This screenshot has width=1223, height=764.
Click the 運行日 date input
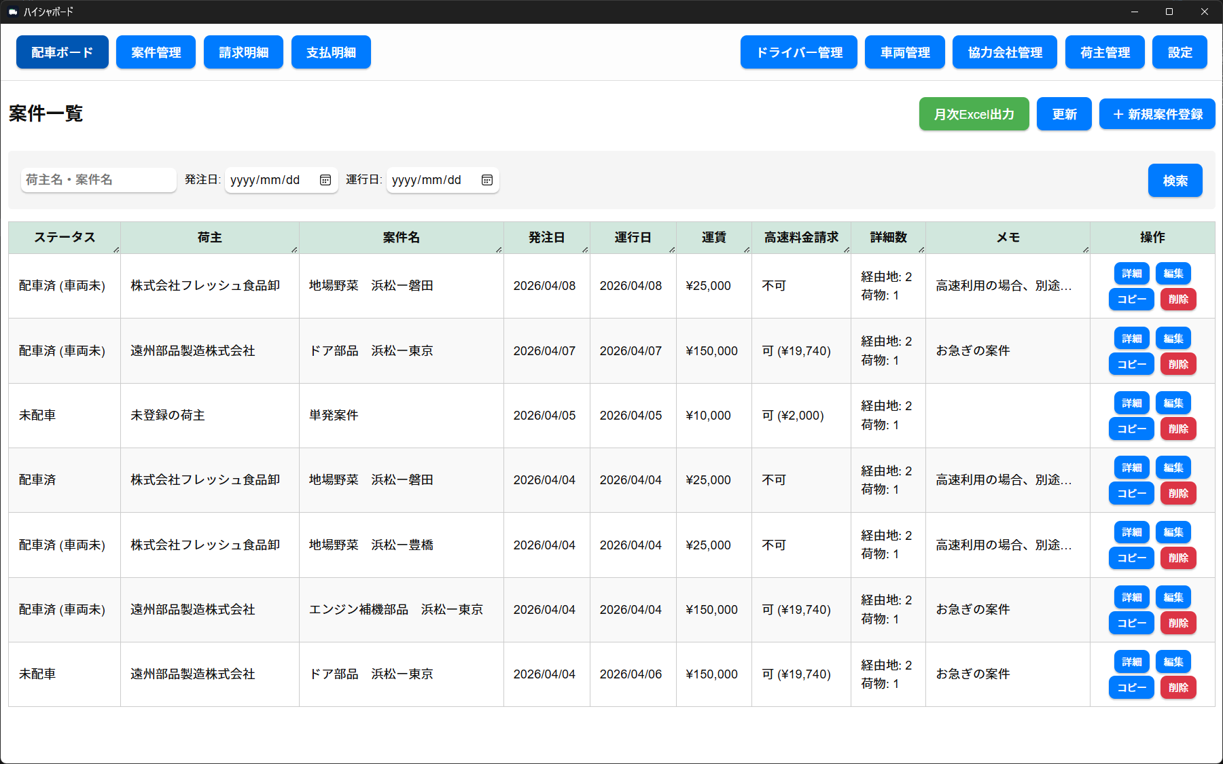[443, 180]
